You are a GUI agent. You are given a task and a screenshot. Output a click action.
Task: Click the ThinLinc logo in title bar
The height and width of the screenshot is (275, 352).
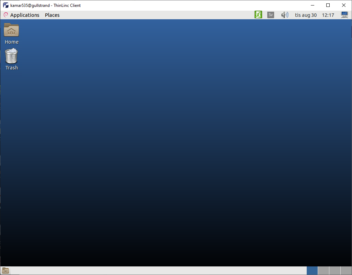click(x=5, y=5)
